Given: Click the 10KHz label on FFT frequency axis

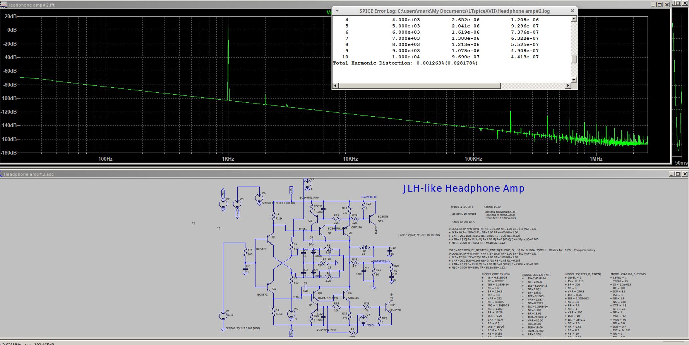Looking at the screenshot, I should coord(350,159).
